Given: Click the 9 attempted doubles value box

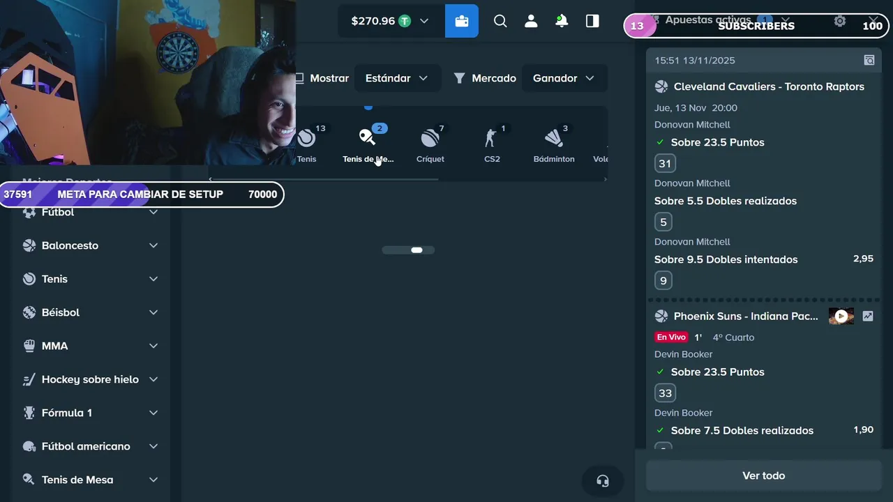Looking at the screenshot, I should (663, 281).
